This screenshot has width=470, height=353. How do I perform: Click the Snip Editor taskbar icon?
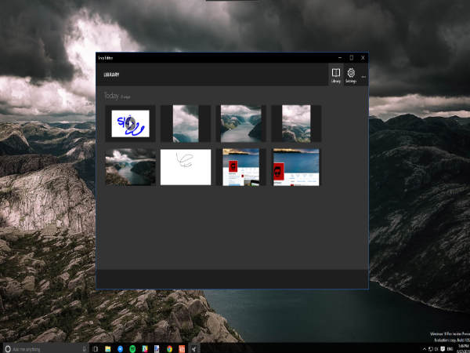[x=193, y=348]
